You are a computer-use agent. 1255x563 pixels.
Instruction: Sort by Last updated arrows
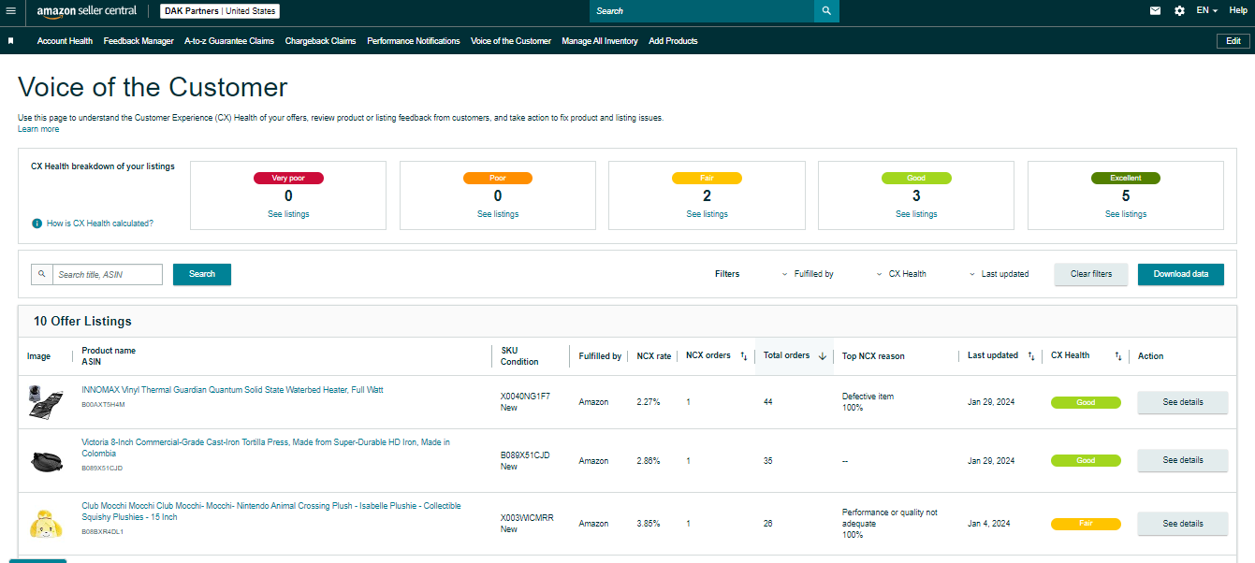1030,355
